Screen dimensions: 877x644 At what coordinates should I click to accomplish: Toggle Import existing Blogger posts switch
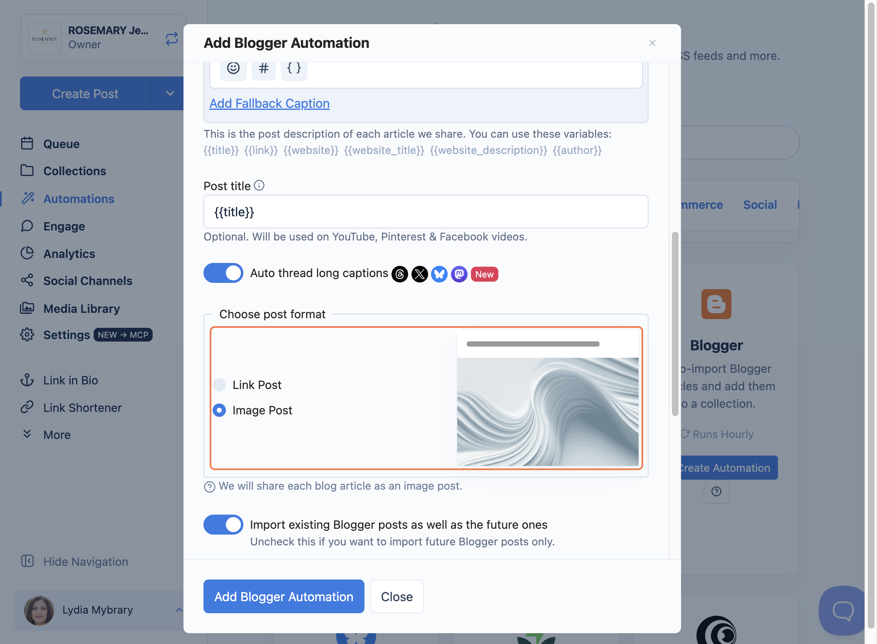click(x=223, y=525)
